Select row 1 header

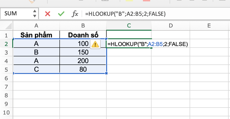pos(6,35)
